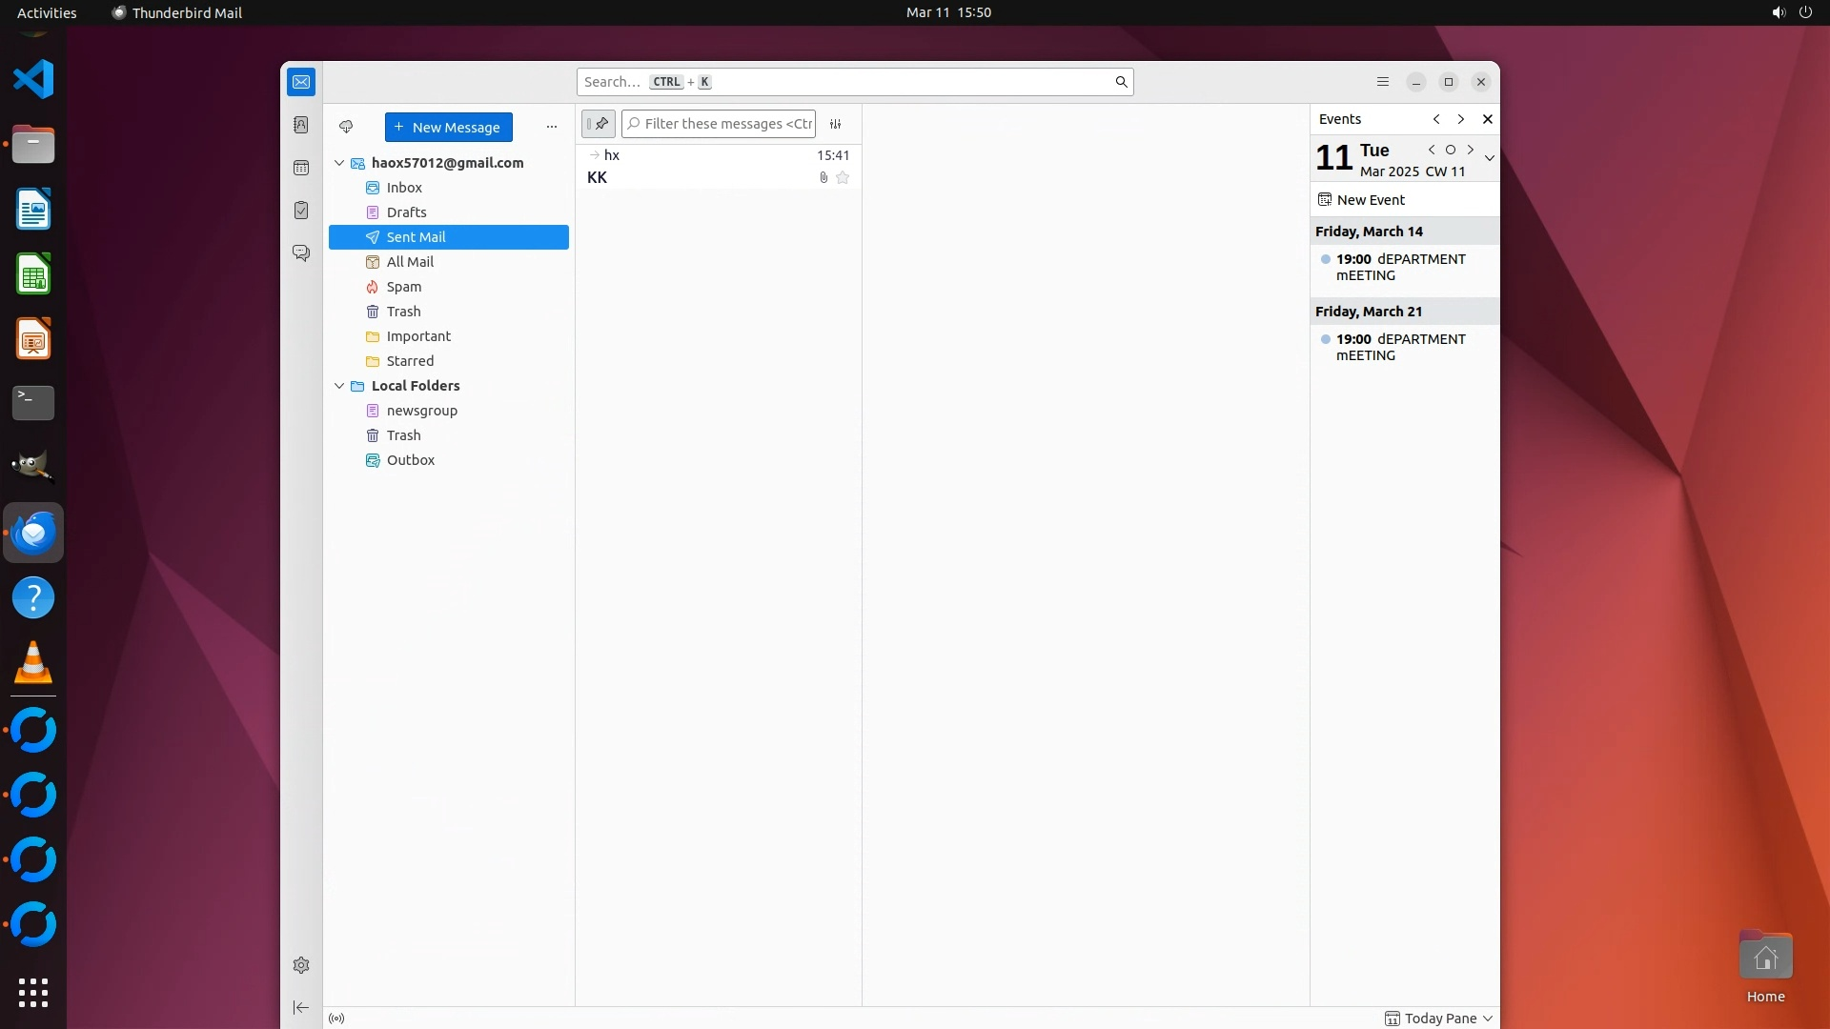Image resolution: width=1830 pixels, height=1029 pixels.
Task: Open the Today Pane dropdown arrow
Action: coord(1488,1019)
